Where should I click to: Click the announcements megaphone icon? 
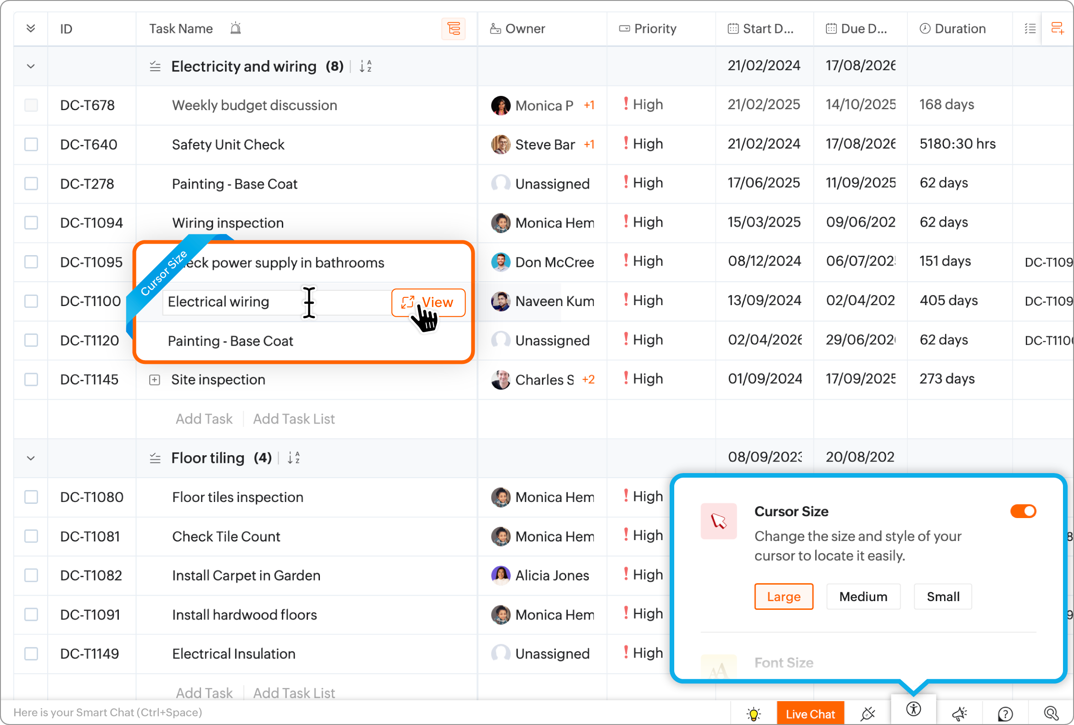[x=959, y=714]
